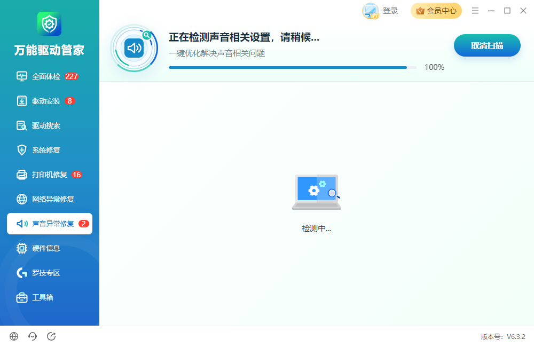
Task: Close the application window
Action: (x=523, y=11)
